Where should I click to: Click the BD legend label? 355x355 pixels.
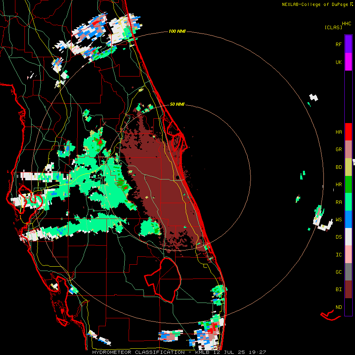point(338,167)
